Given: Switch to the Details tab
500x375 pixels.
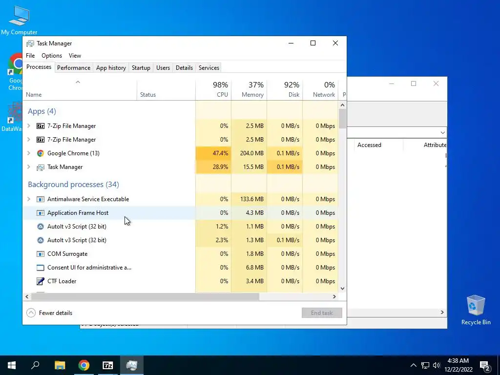Looking at the screenshot, I should tap(184, 68).
